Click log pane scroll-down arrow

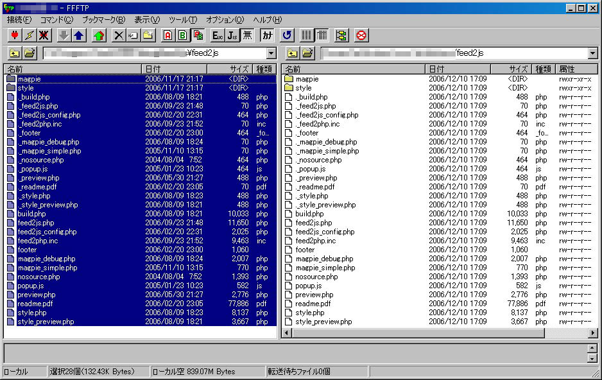[x=592, y=358]
